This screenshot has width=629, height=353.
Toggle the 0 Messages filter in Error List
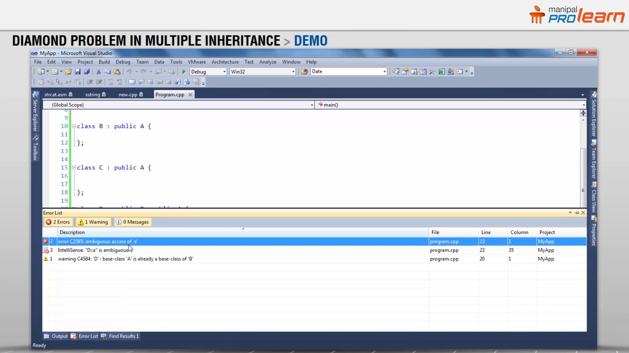click(132, 222)
